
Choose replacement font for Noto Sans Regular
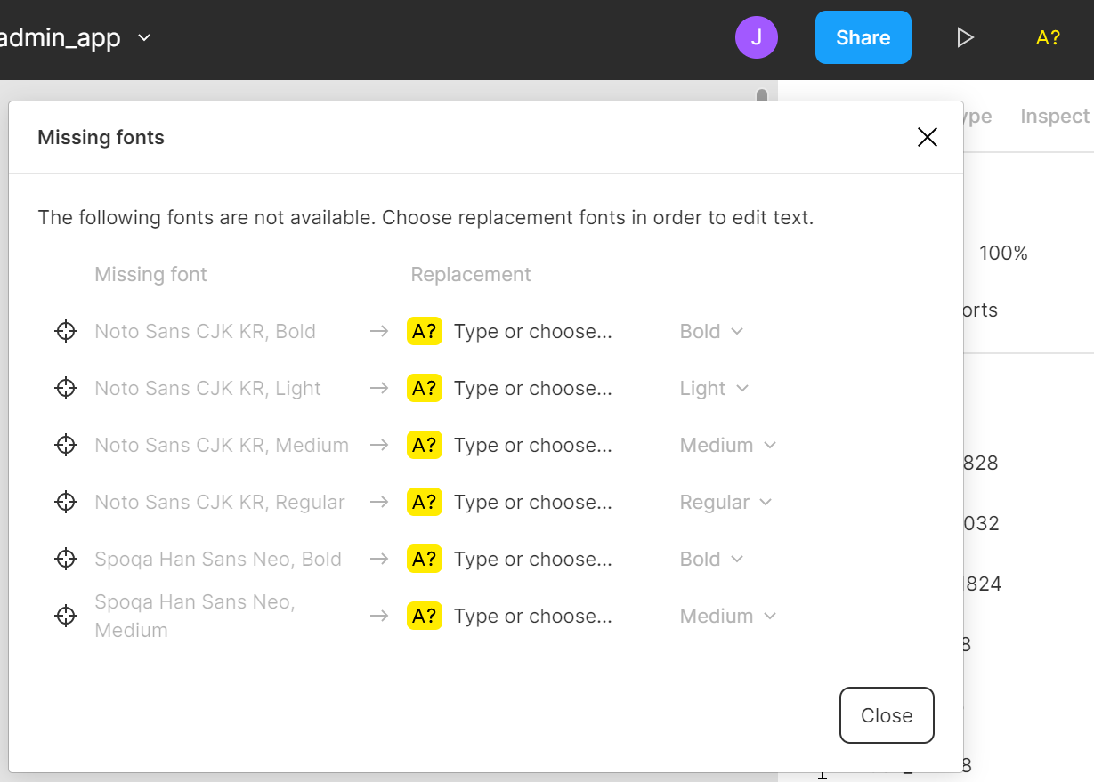pyautogui.click(x=533, y=502)
